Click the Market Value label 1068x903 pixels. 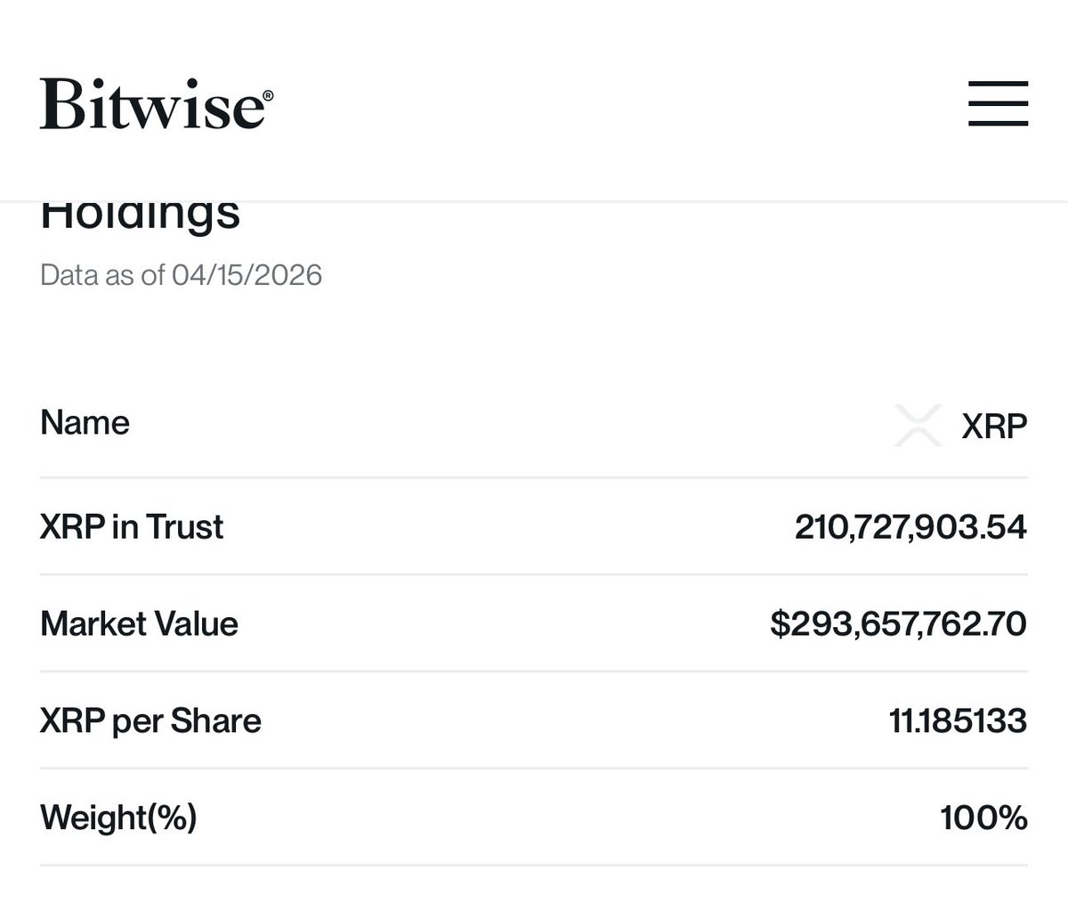tap(139, 623)
